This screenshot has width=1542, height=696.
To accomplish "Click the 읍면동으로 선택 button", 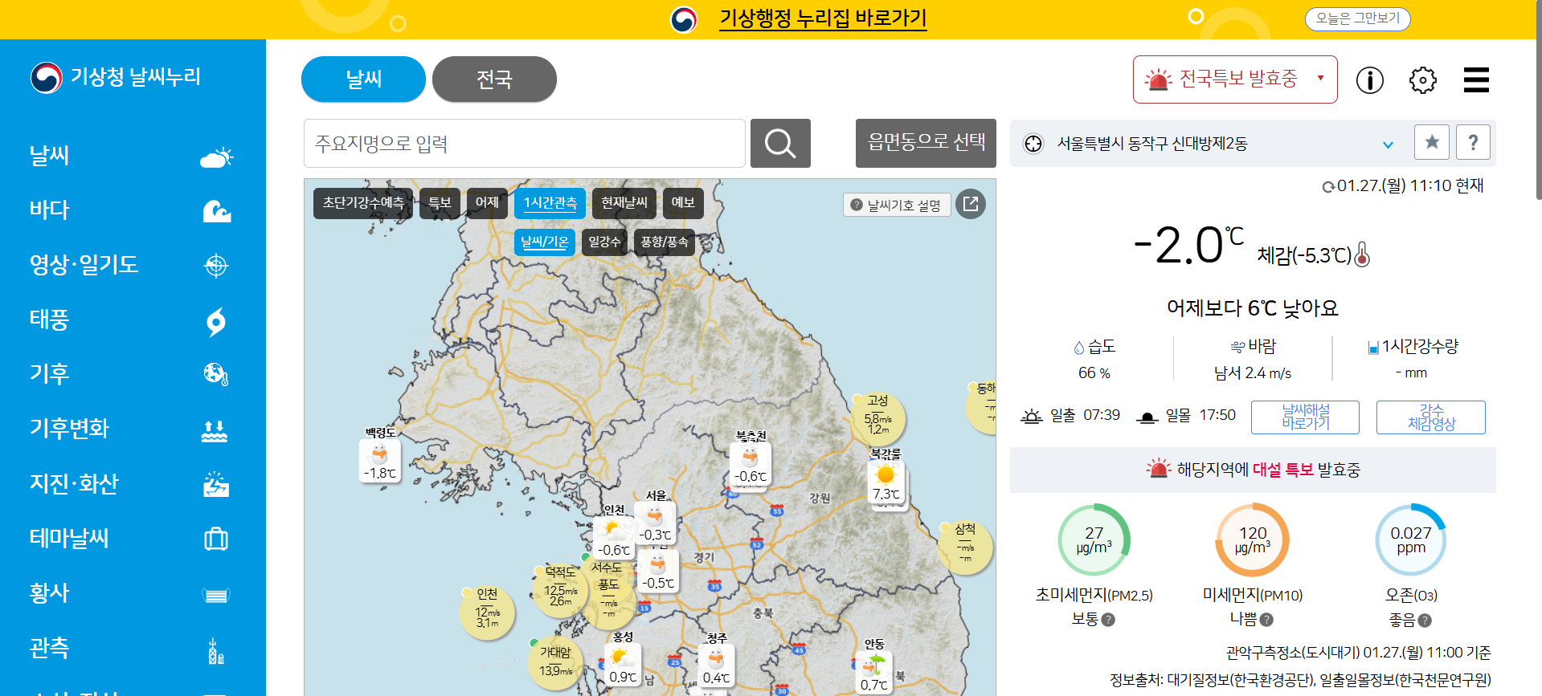I will click(926, 144).
